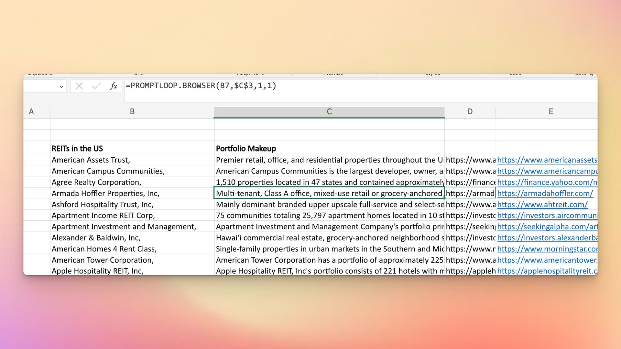Open the armadahoffler.com hyperlink
Screen dimensions: 621x349
click(x=545, y=193)
